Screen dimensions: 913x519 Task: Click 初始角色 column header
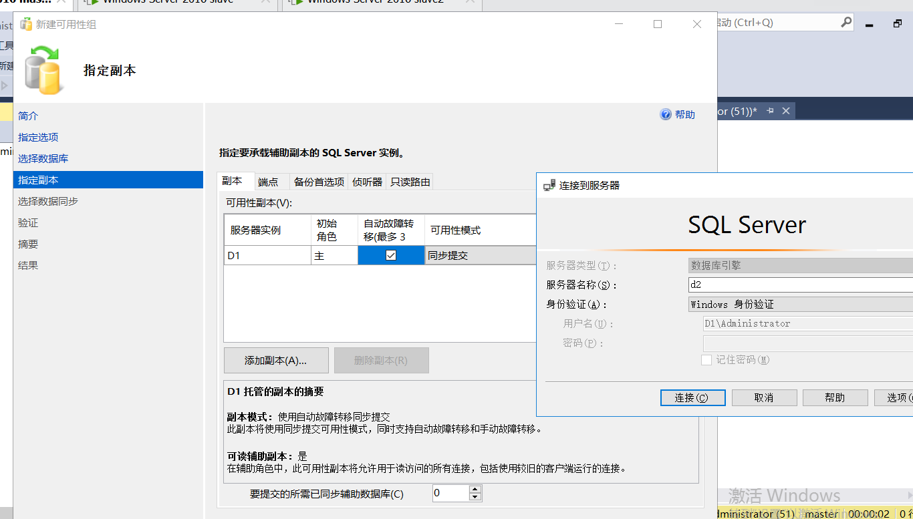[334, 230]
